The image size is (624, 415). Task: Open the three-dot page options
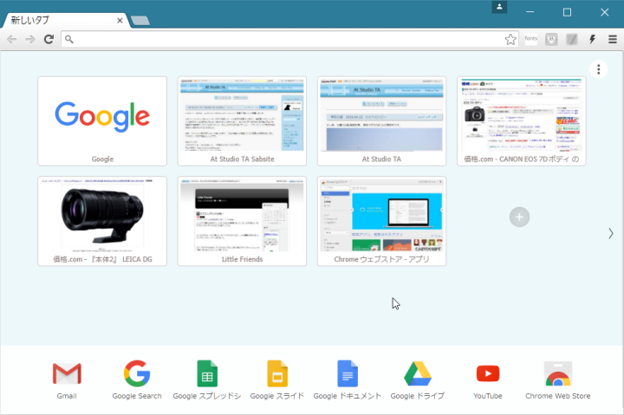coord(599,69)
